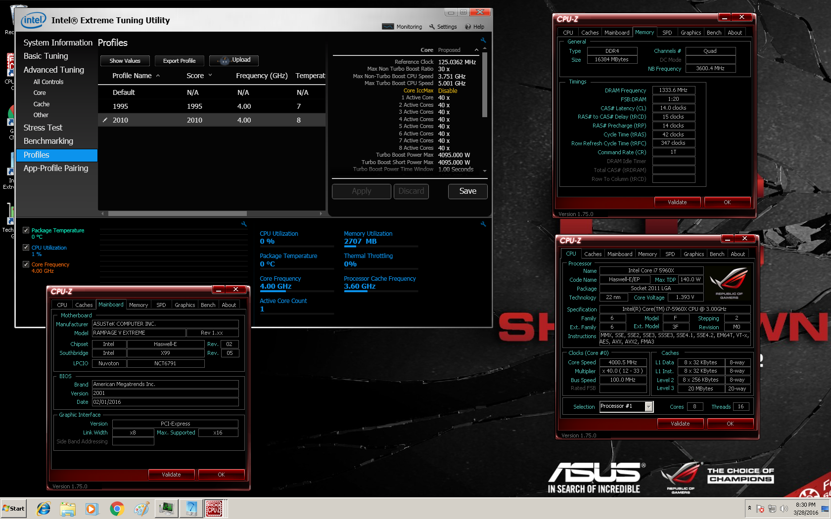Open network icon in system tray
This screenshot has height=519, width=831.
click(x=772, y=509)
